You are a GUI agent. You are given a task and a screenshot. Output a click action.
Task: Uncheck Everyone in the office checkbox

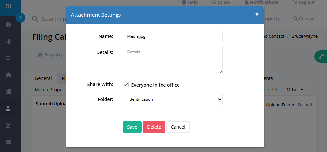click(x=126, y=85)
